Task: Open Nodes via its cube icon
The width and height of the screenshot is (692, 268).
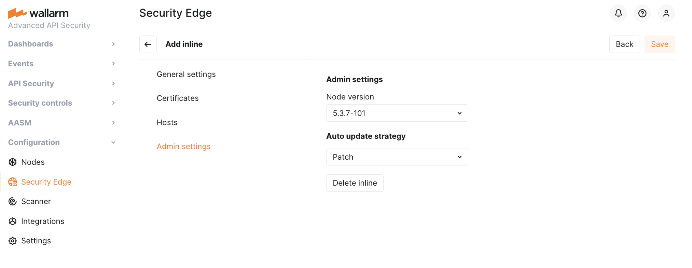Action: click(13, 162)
